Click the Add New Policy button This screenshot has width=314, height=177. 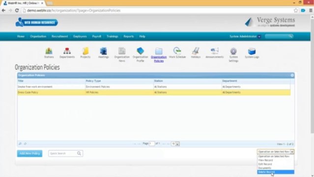pyautogui.click(x=29, y=153)
